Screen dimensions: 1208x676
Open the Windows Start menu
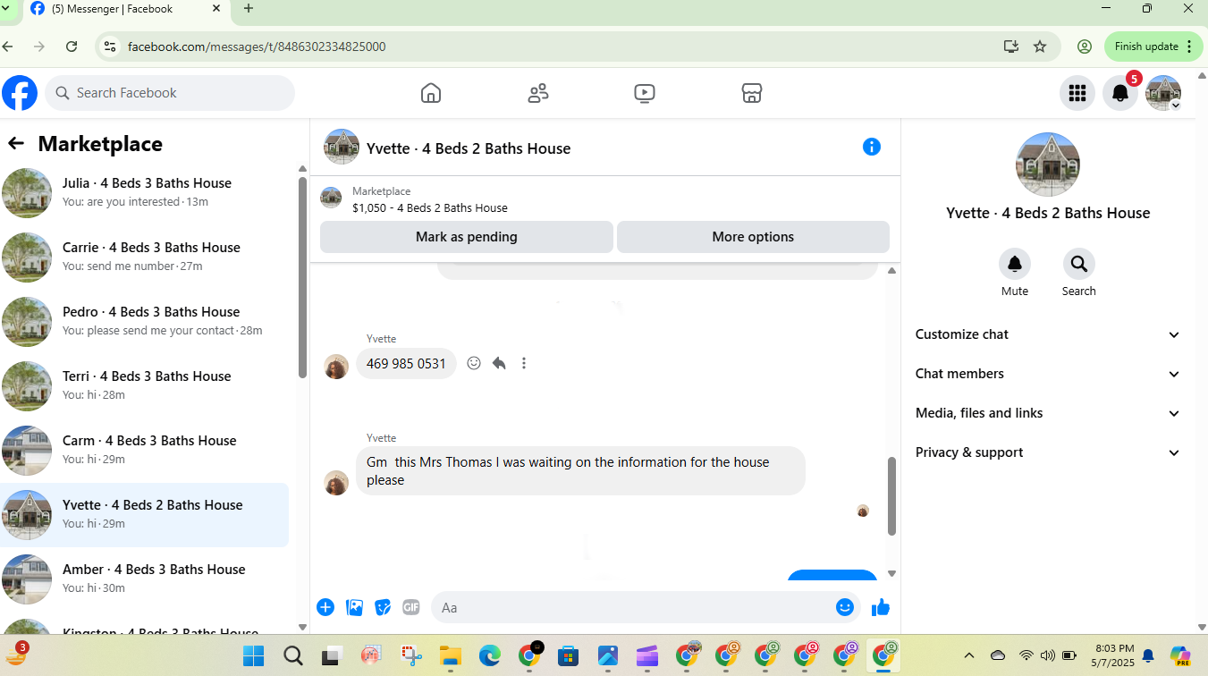(x=254, y=656)
